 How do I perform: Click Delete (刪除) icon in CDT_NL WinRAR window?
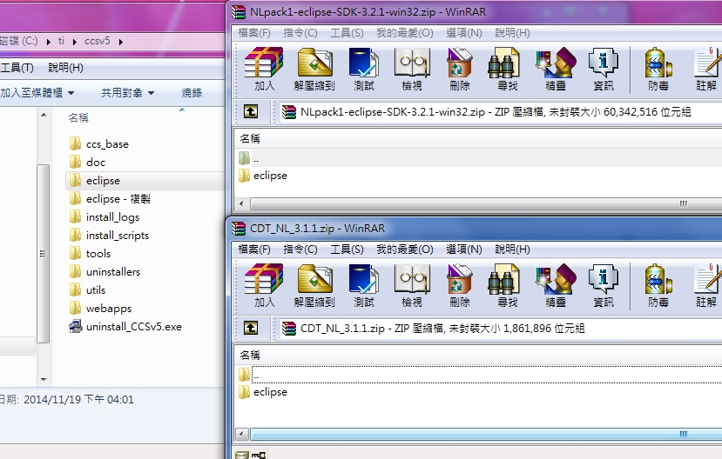460,285
